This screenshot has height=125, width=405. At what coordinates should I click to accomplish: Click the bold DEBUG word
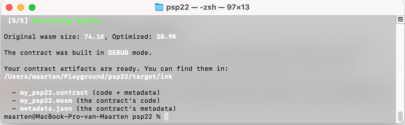[118, 53]
